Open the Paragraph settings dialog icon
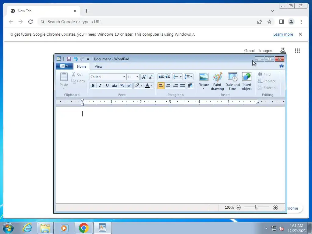This screenshot has height=234, width=312. pos(190,86)
